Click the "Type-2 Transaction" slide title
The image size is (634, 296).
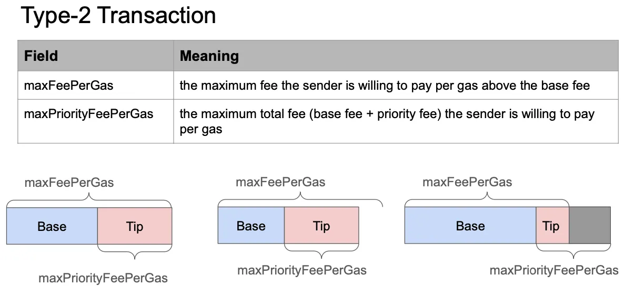point(118,15)
